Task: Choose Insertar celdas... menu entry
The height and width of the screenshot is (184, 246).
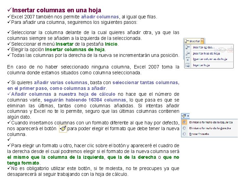Action: coord(204,47)
